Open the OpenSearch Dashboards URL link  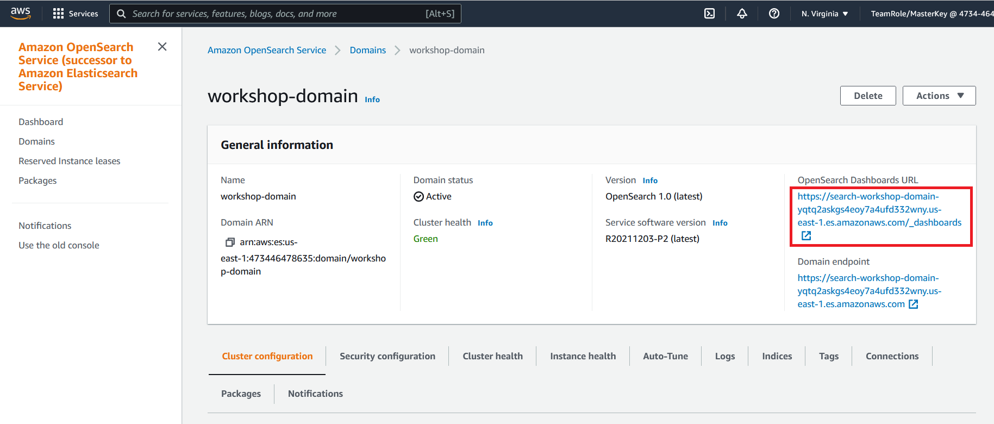[879, 209]
